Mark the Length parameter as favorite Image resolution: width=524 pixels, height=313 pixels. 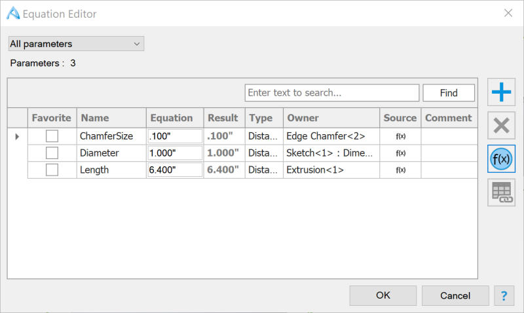52,170
